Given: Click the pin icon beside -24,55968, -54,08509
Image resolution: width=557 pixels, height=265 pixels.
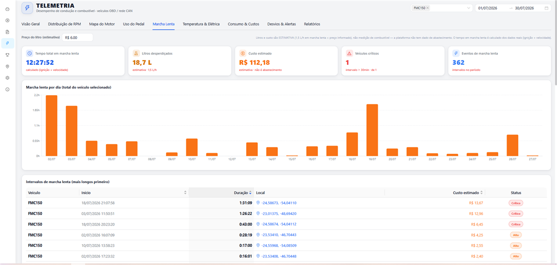Looking at the screenshot, I should 258,245.
